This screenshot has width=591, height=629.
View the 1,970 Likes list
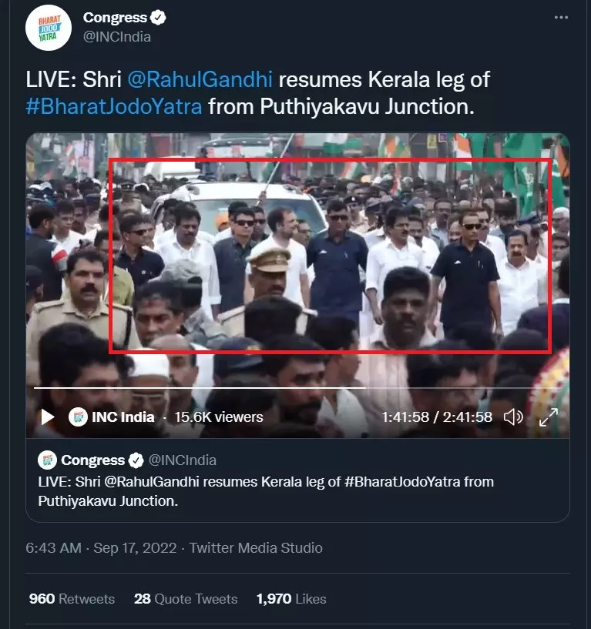(290, 599)
